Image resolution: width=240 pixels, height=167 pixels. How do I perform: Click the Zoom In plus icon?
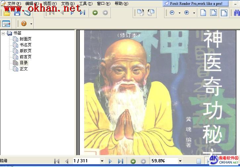tap(187, 13)
